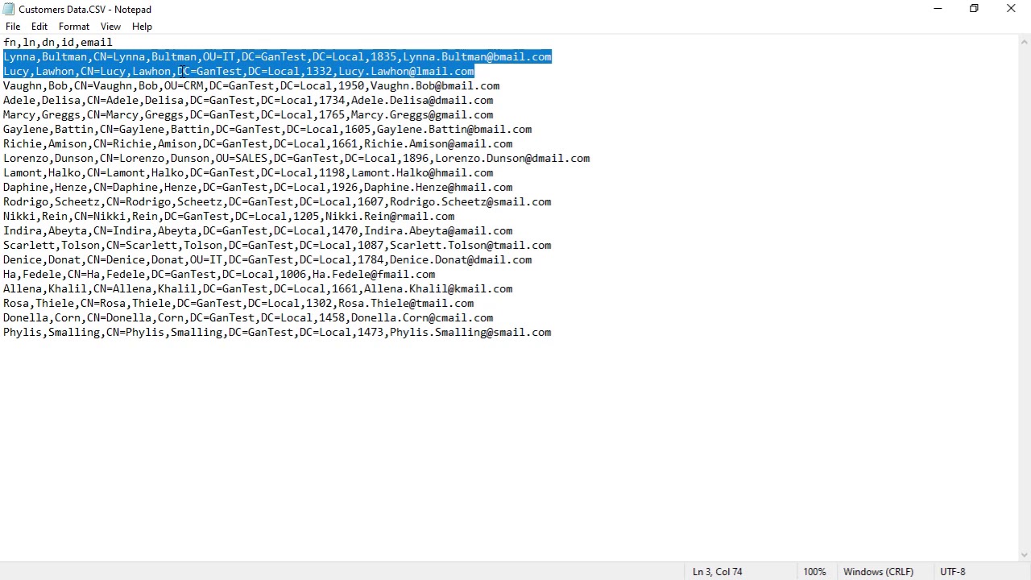The height and width of the screenshot is (580, 1031).
Task: Click the UTF-8 encoding status entry
Action: pos(952,571)
